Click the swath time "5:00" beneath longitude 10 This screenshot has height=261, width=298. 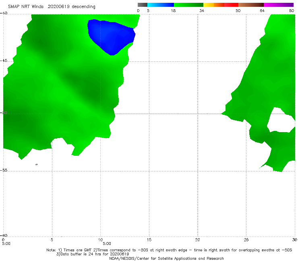[x=107, y=244]
